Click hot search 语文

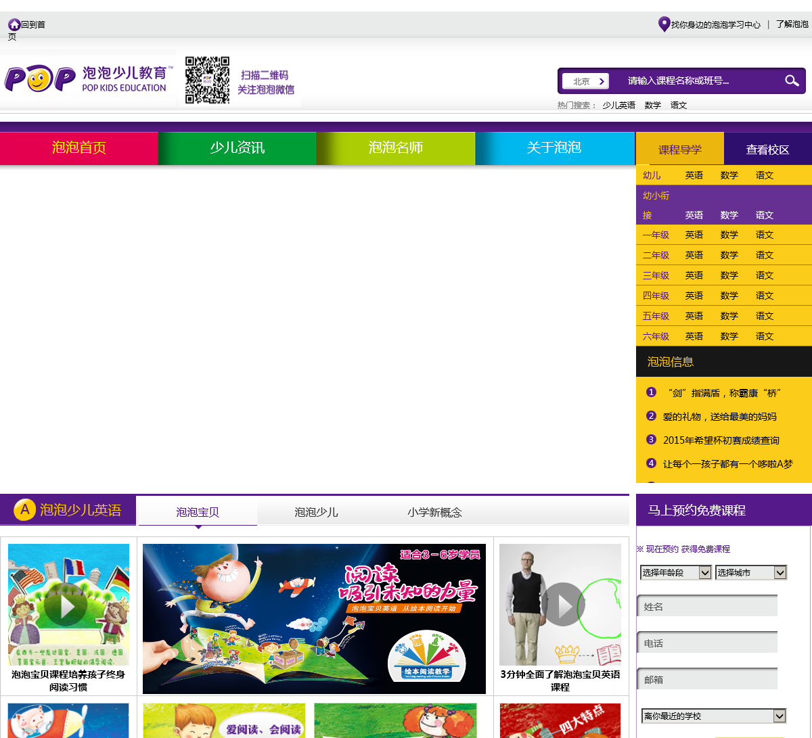click(x=679, y=106)
